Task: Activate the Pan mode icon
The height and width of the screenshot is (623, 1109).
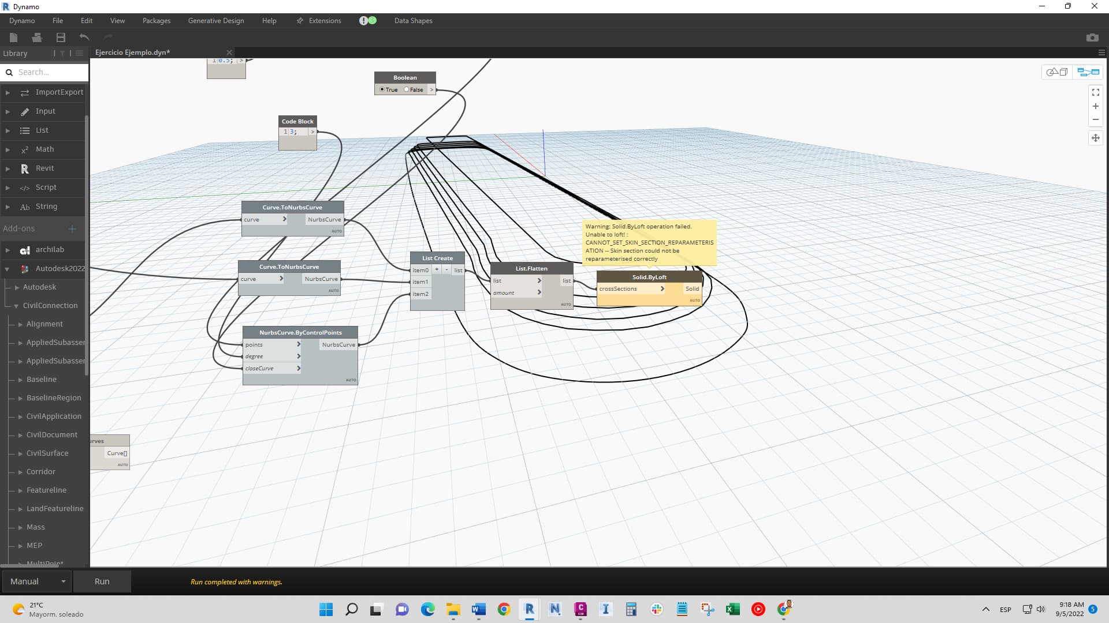Action: pos(1095,138)
